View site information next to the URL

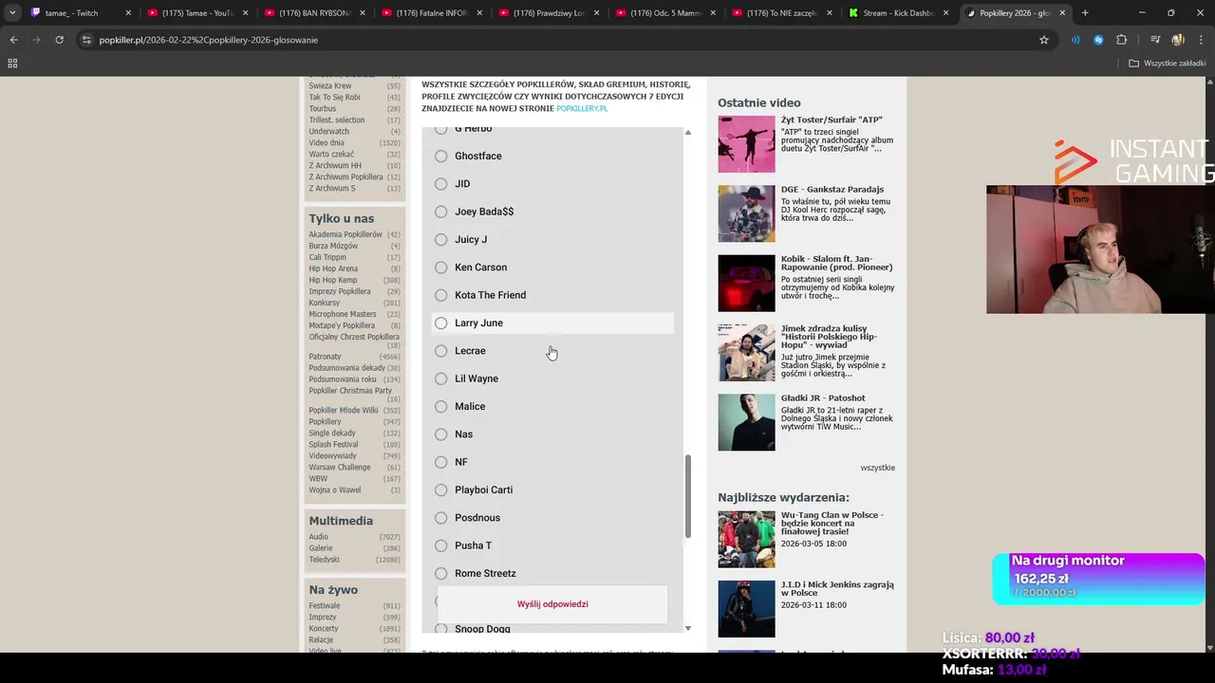coord(86,40)
